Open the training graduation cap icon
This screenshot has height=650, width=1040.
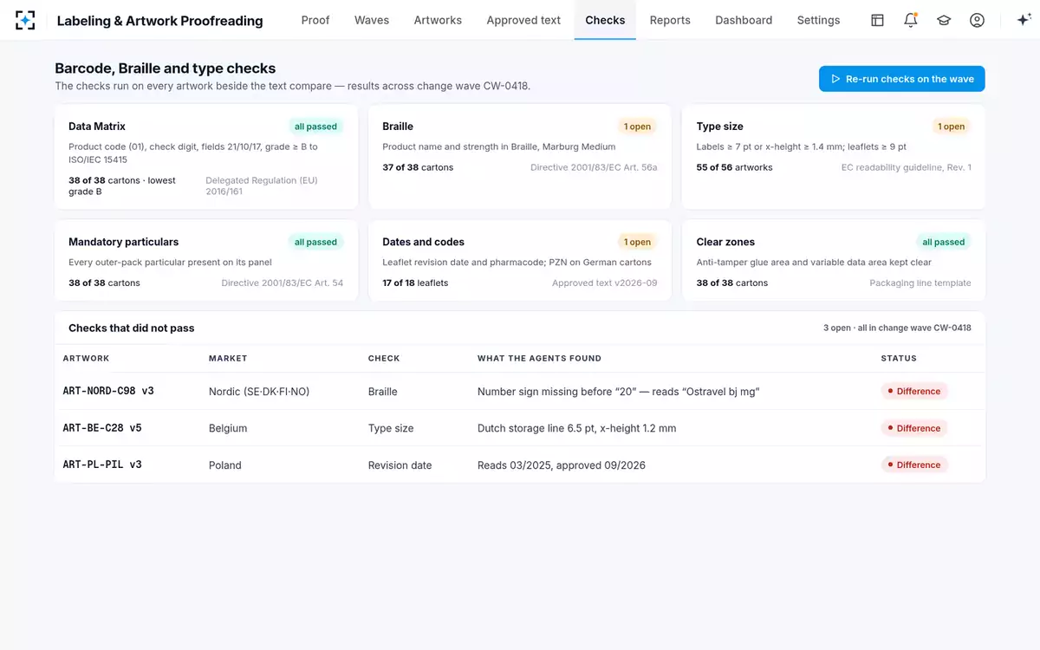click(944, 20)
